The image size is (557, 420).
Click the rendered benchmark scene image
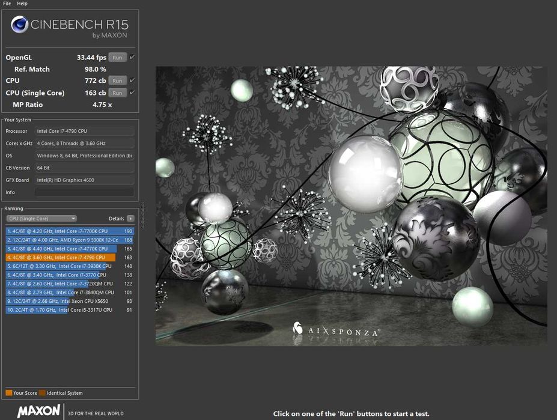tap(352, 205)
